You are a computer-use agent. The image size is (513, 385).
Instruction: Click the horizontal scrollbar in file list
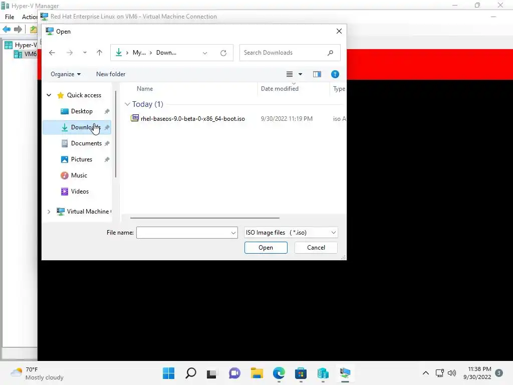pos(205,218)
